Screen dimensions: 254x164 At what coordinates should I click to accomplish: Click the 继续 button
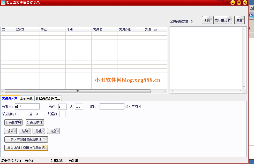pyautogui.click(x=25, y=131)
